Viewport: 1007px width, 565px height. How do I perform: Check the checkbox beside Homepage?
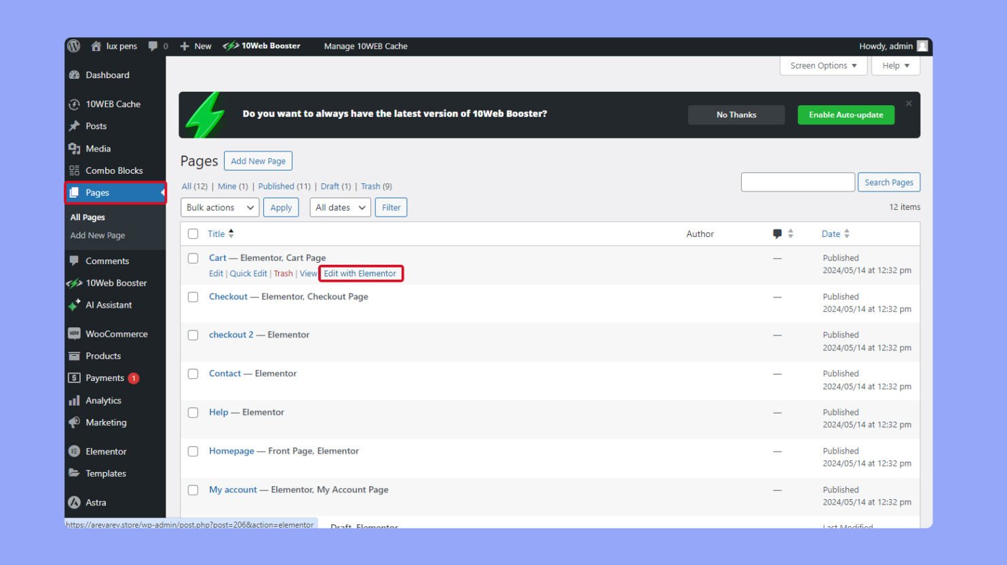click(x=193, y=451)
